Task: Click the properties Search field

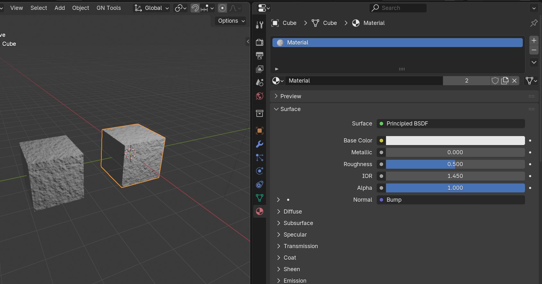Action: (398, 8)
